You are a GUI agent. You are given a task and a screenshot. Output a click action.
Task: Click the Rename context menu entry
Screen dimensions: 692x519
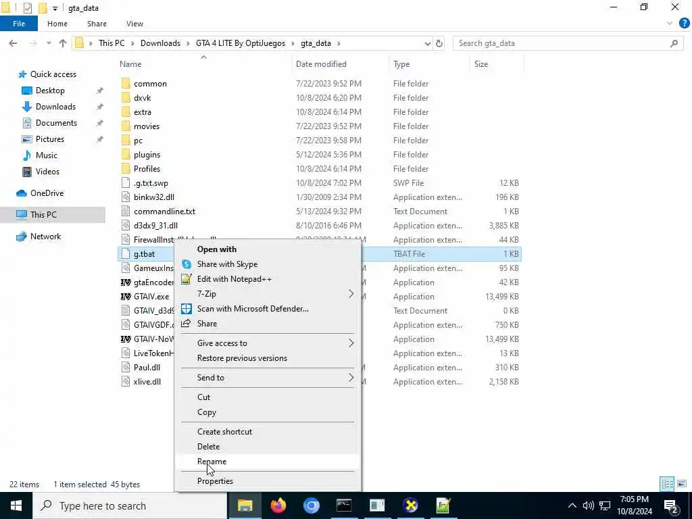pyautogui.click(x=268, y=461)
